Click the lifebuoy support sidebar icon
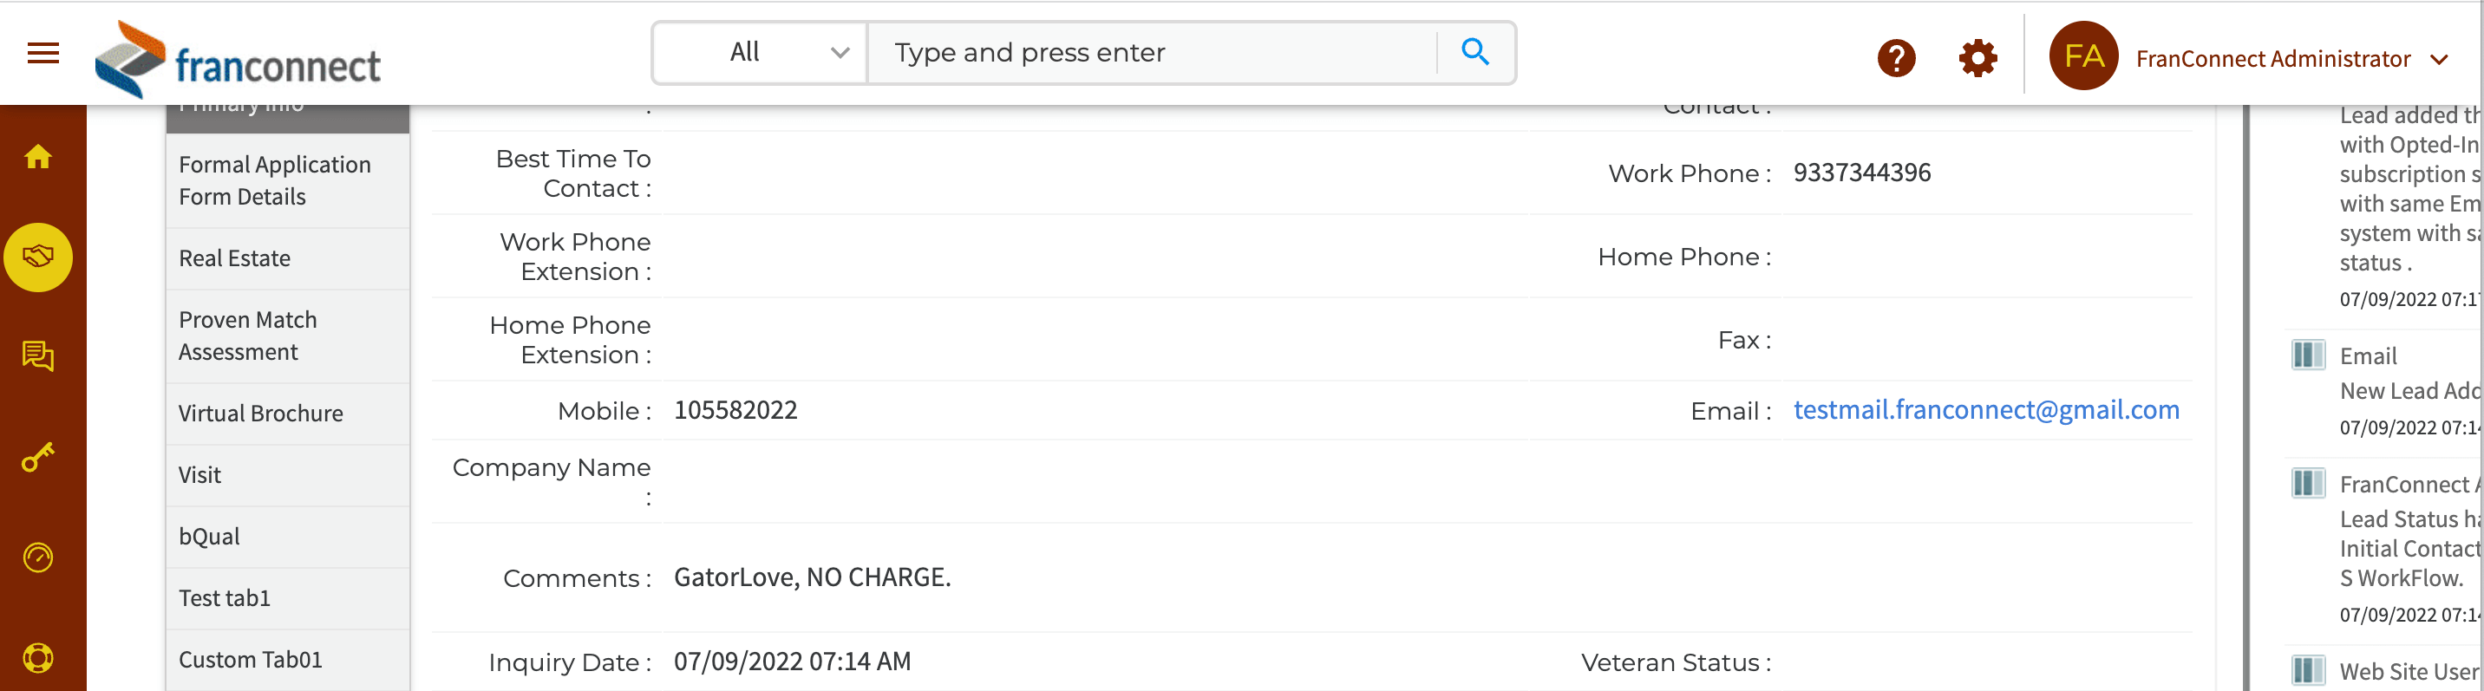Screen dimensions: 2484x691 tap(38, 658)
